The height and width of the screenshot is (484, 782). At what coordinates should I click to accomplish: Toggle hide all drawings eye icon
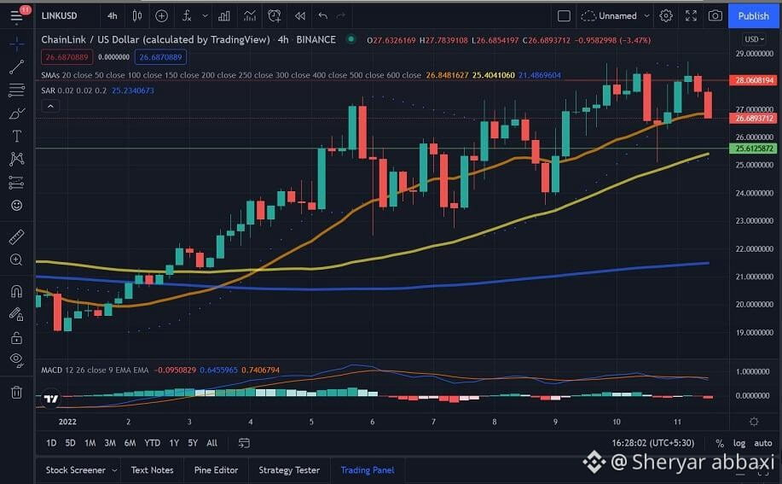click(16, 360)
